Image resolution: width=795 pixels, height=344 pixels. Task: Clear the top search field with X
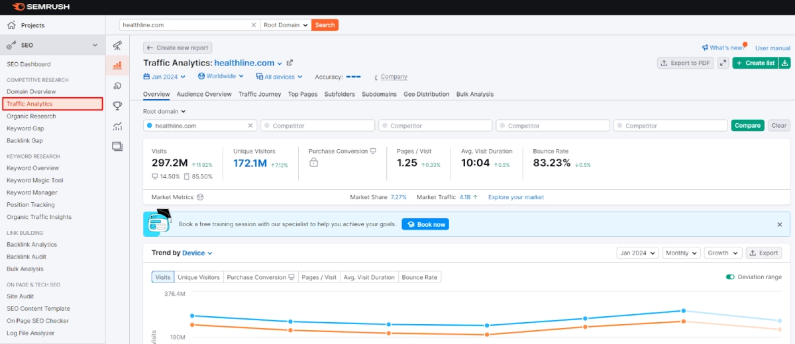click(253, 25)
